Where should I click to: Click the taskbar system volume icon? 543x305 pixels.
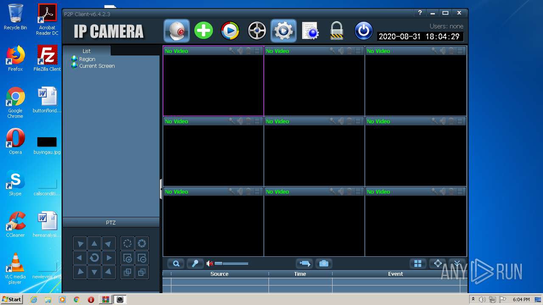coord(482,299)
